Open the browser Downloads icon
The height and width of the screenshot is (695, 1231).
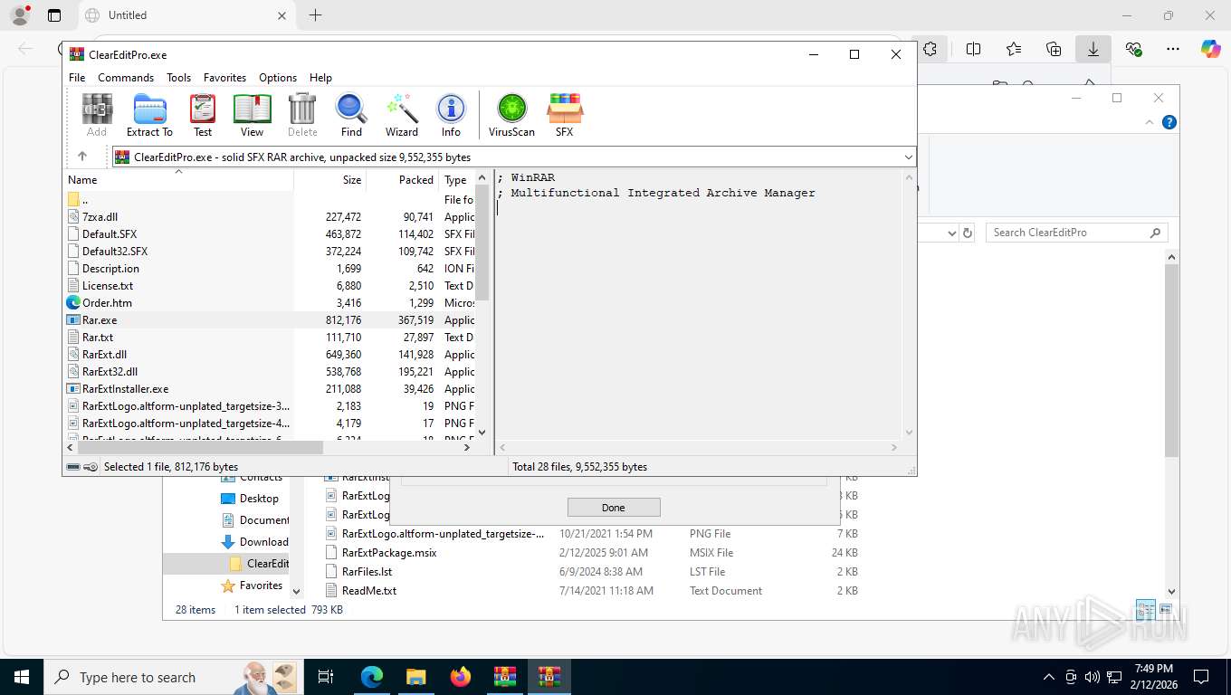(1093, 49)
